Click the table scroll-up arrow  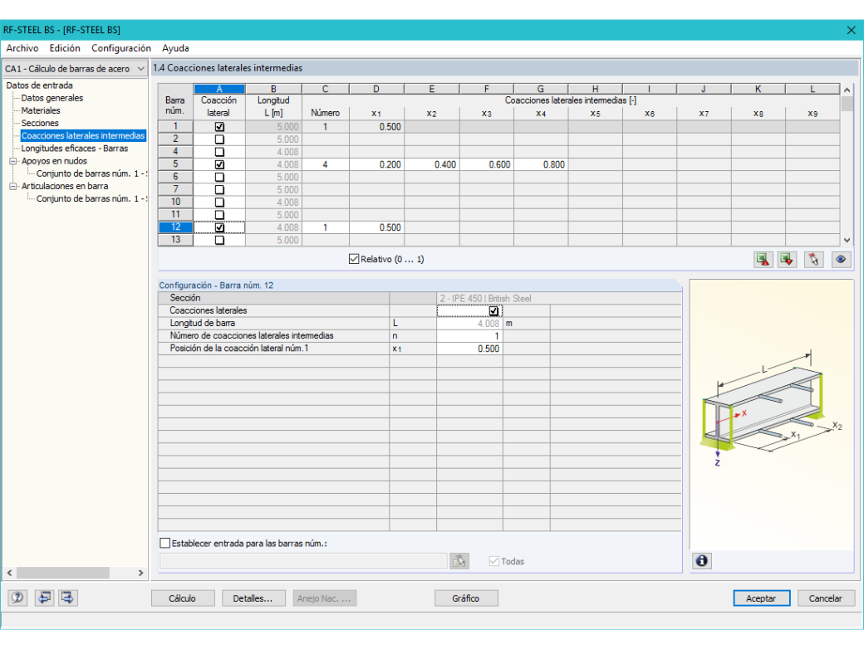(847, 90)
